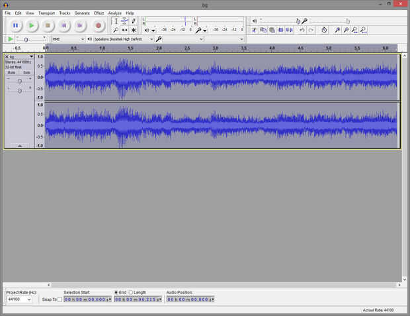Open the Effect menu
The height and width of the screenshot is (316, 410).
click(x=99, y=13)
